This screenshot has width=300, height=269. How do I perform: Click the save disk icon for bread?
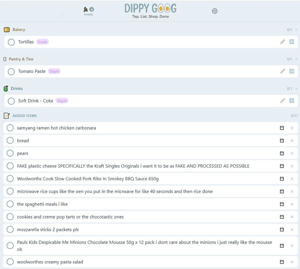pos(282,141)
